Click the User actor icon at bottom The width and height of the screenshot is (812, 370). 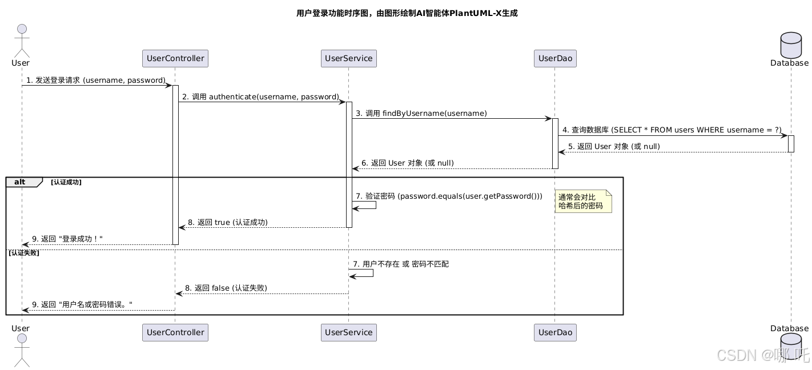[x=21, y=349]
